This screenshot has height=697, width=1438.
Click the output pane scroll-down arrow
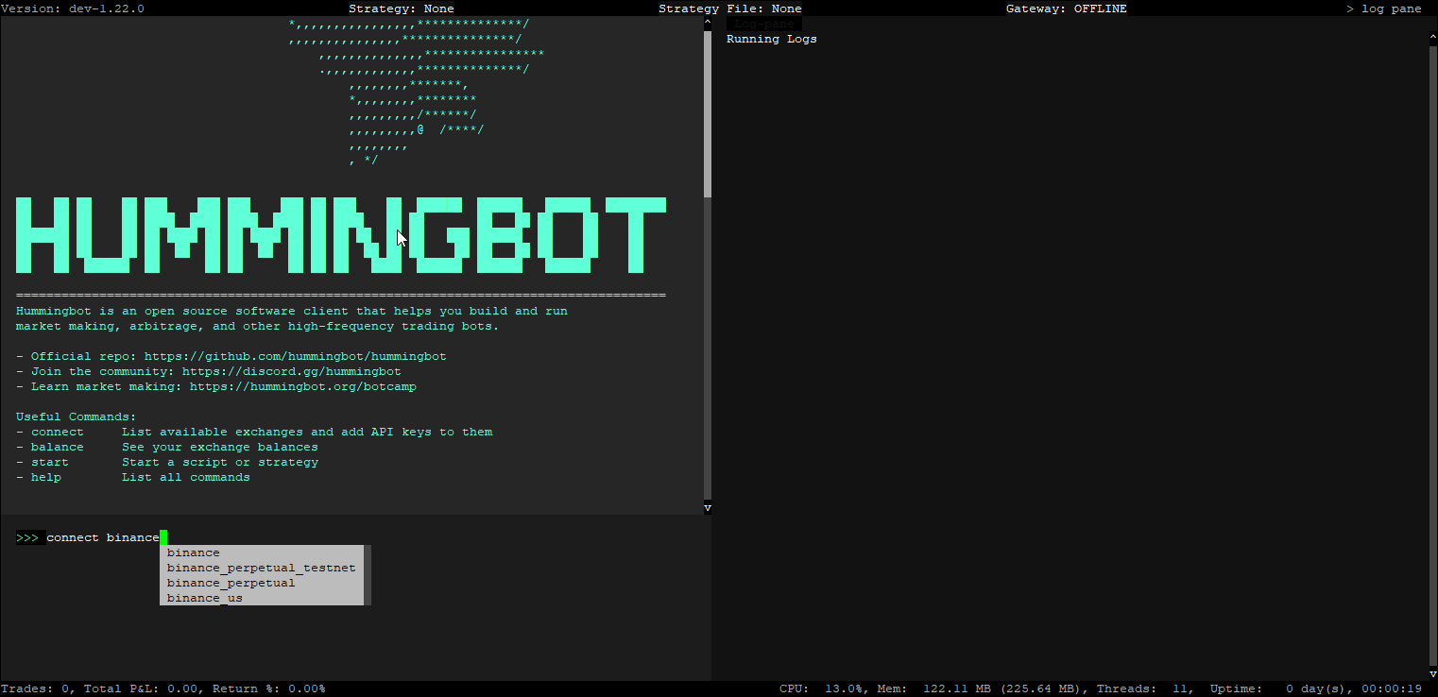coord(708,508)
